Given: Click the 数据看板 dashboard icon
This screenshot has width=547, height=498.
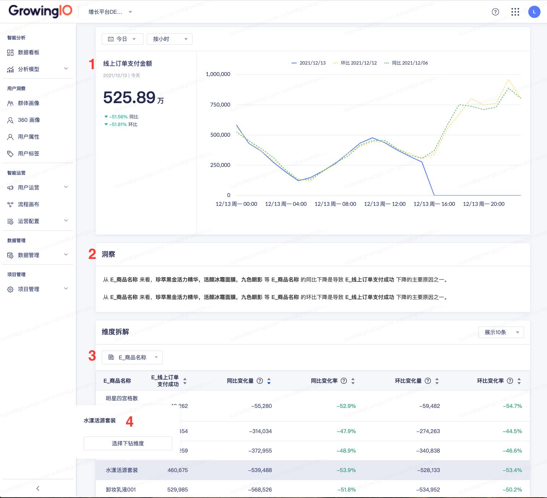Looking at the screenshot, I should [x=10, y=53].
